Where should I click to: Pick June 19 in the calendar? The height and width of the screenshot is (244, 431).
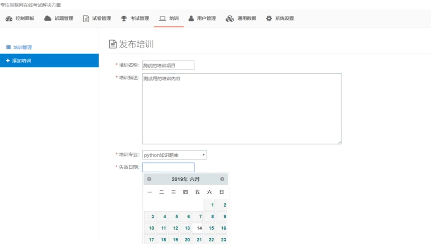coord(174,239)
